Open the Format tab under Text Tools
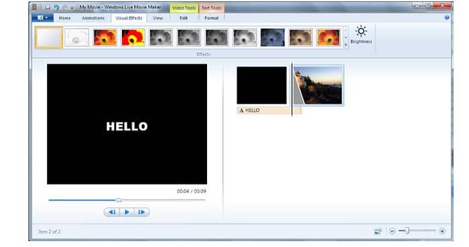Image resolution: width=469 pixels, height=247 pixels. (x=212, y=18)
